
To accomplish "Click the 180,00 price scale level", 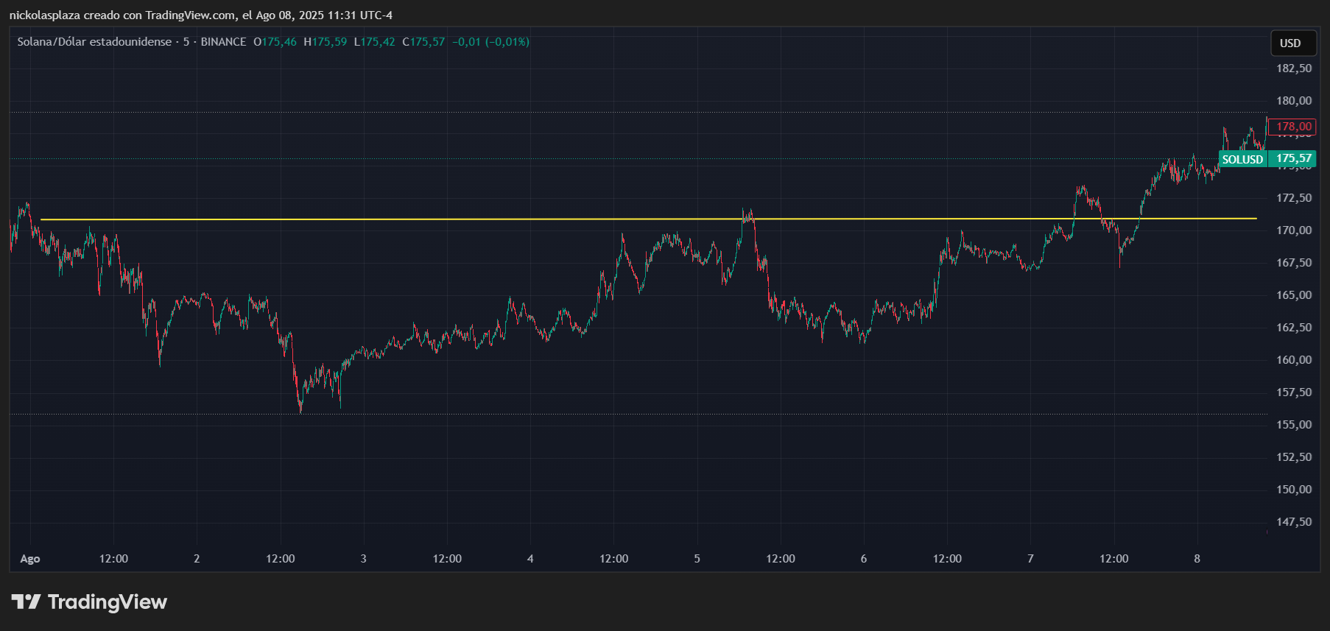I will click(x=1294, y=101).
